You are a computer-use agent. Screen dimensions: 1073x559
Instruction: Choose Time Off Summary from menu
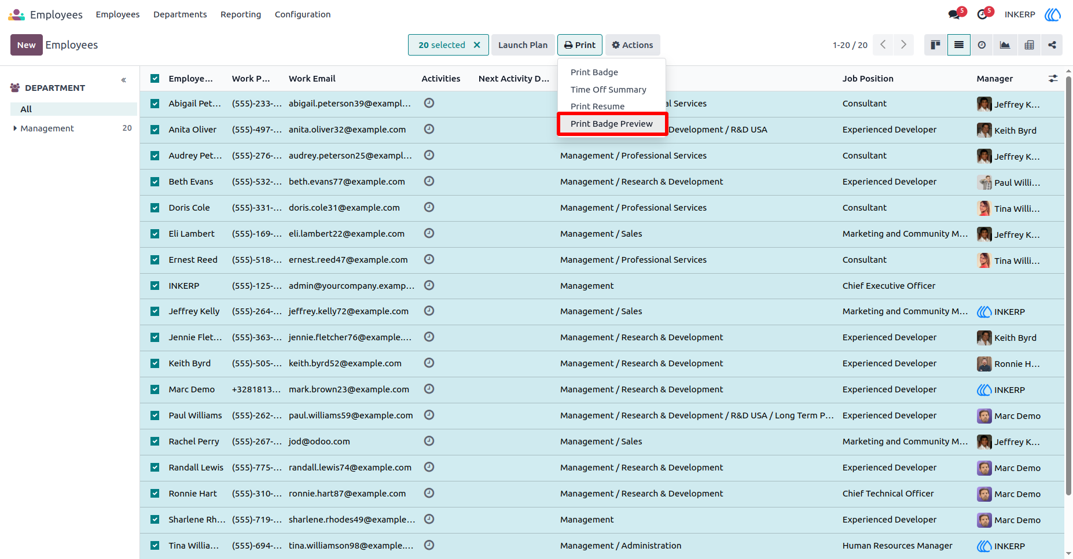point(608,90)
